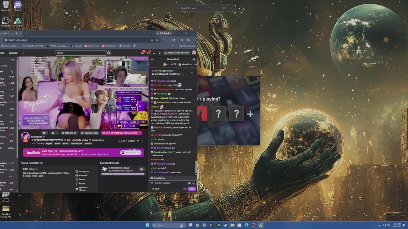Sort followed channels in sidebar
408x229 pixels.
coord(12,72)
